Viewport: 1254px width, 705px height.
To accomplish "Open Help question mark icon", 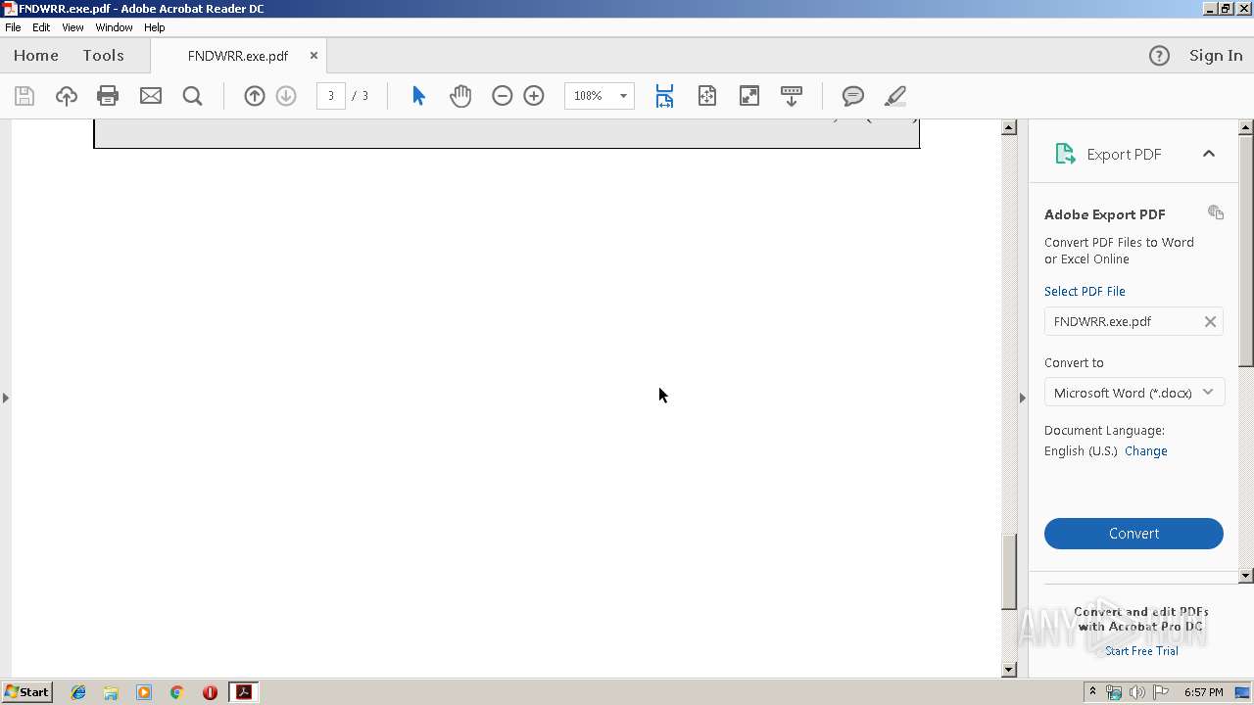I will pos(1159,56).
